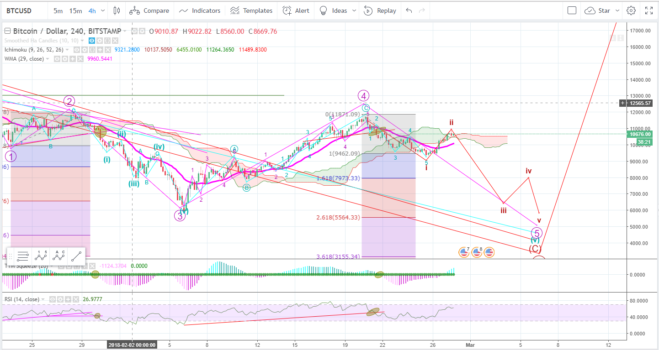Open the Indicators list
Image resolution: width=659 pixels, height=350 pixels.
pyautogui.click(x=200, y=10)
